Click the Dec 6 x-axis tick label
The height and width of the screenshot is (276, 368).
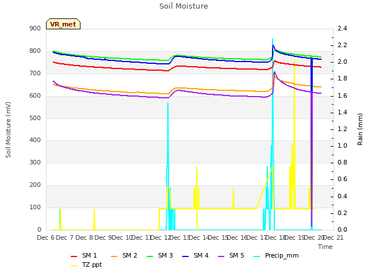pos(46,237)
